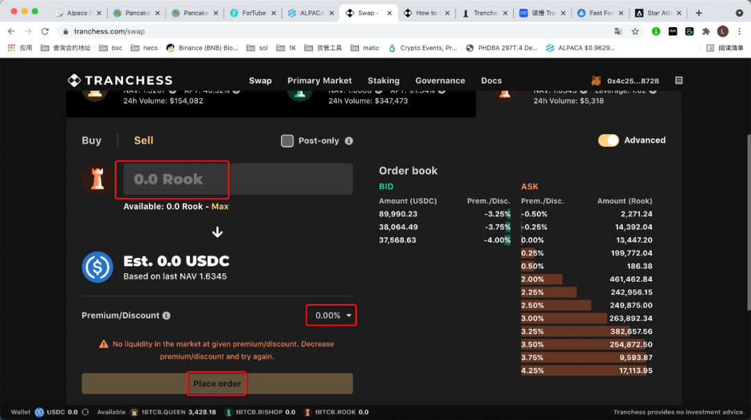This screenshot has height=420, width=751.
Task: Open Staking in navigation
Action: [x=384, y=81]
